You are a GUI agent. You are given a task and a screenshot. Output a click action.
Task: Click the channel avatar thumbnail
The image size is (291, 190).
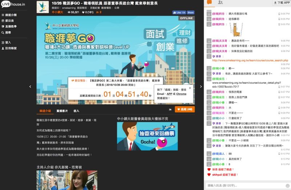(x=43, y=7)
